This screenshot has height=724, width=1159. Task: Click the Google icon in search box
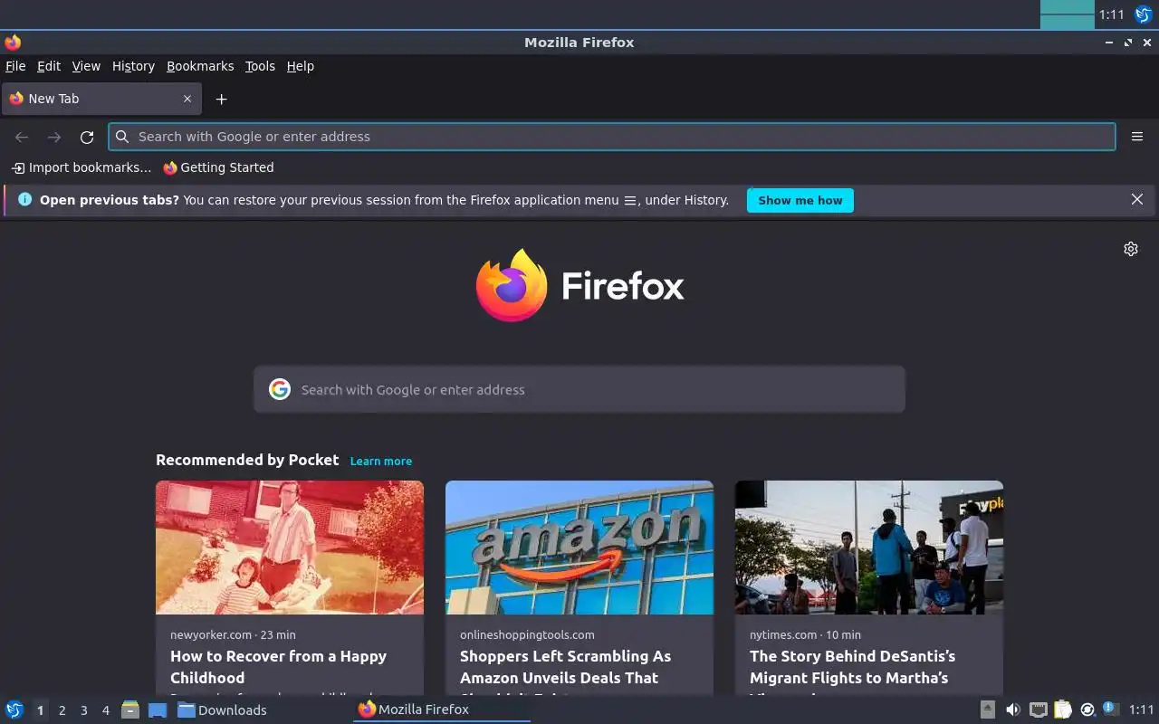280,389
